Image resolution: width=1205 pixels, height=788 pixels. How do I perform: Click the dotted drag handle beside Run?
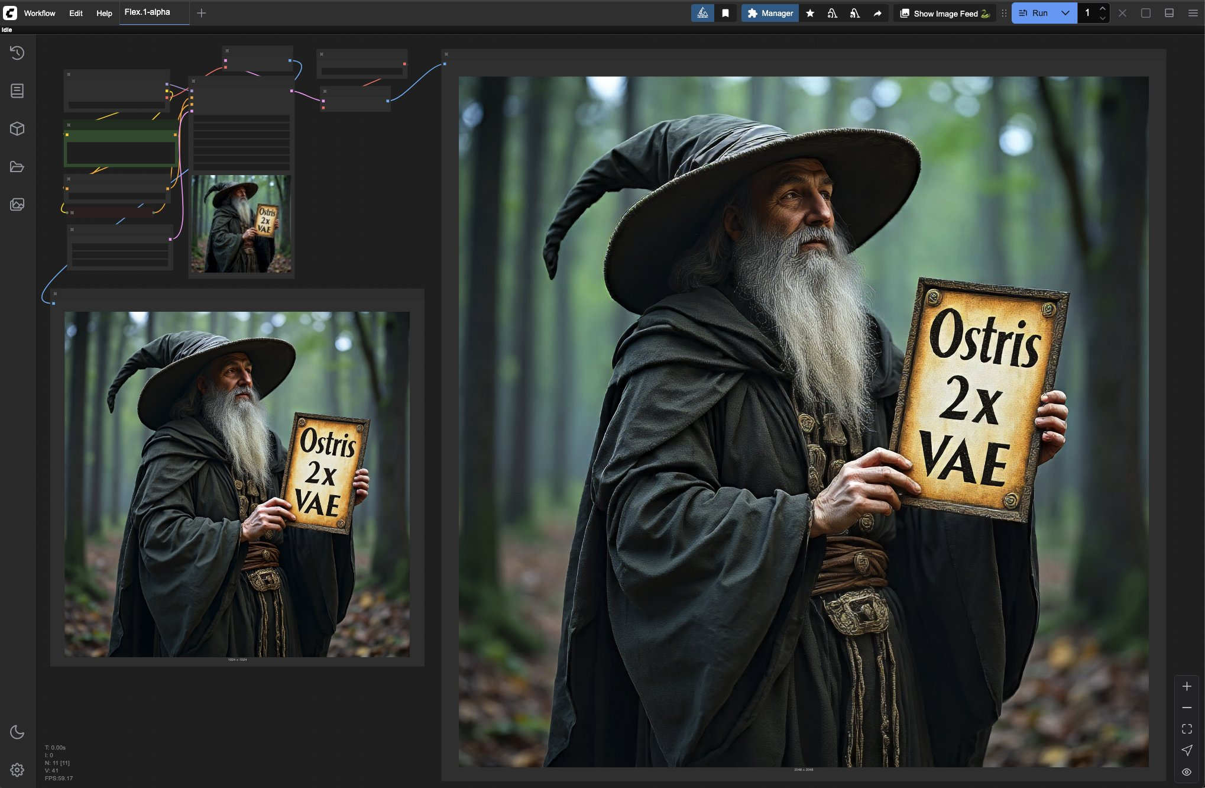[x=1004, y=13]
